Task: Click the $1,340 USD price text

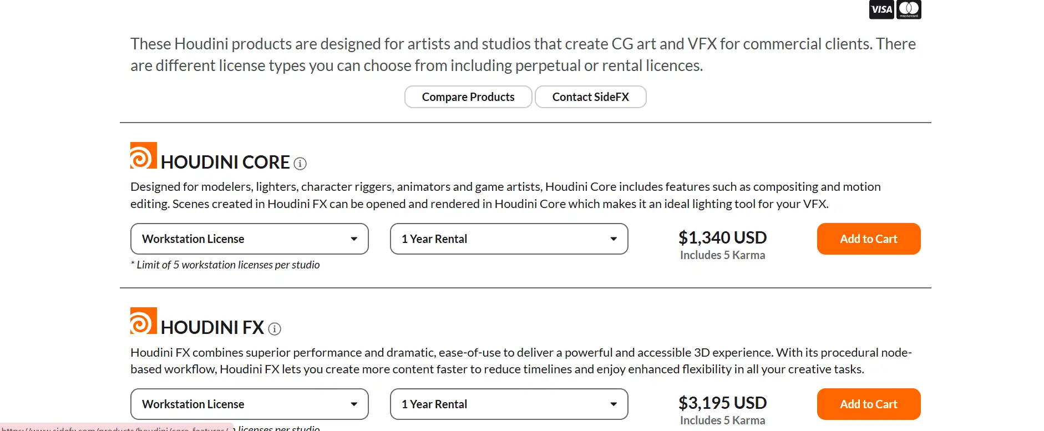Action: [x=723, y=238]
